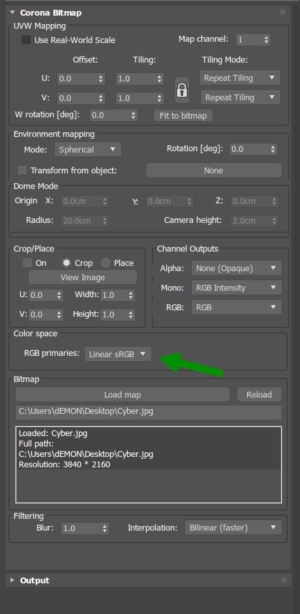Screen dimensions: 300x614
Task: Click the Output rollout grip icon
Action: click(283, 580)
